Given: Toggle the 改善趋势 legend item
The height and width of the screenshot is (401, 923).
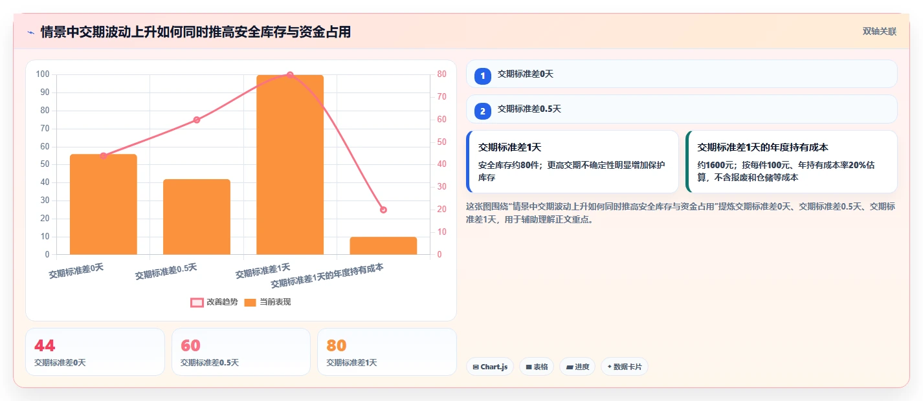Looking at the screenshot, I should (x=214, y=302).
